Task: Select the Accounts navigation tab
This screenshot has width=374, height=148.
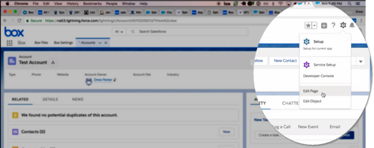Action: tap(88, 43)
